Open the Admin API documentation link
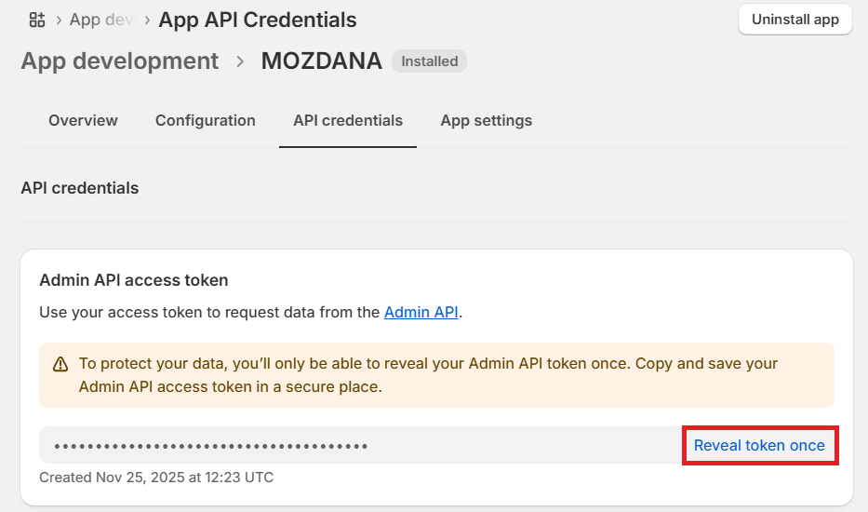The height and width of the screenshot is (512, 868). [x=421, y=313]
